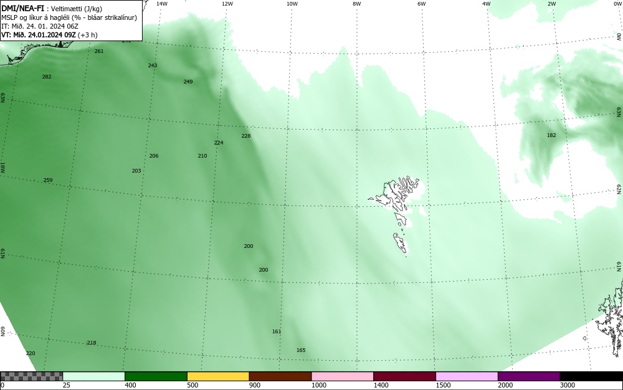Viewport: 623px width, 390px height.
Task: Click the black legend swatch above 3000
Action: click(591, 376)
